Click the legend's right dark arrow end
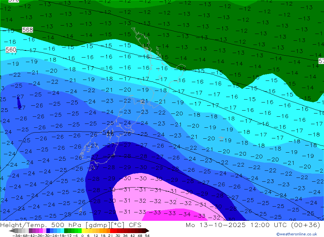This screenshot has width=324, height=237. tap(147, 231)
